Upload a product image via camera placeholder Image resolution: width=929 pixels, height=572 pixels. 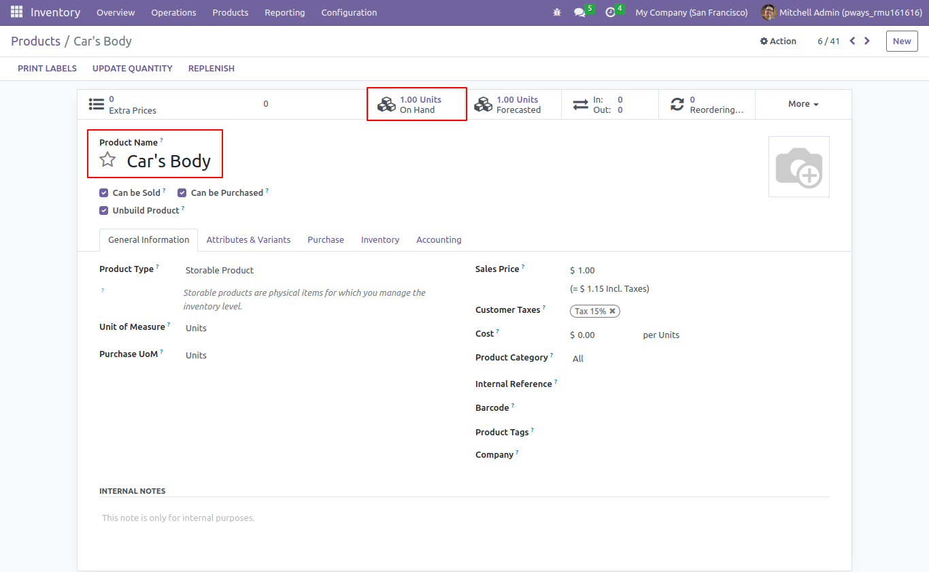coord(799,167)
